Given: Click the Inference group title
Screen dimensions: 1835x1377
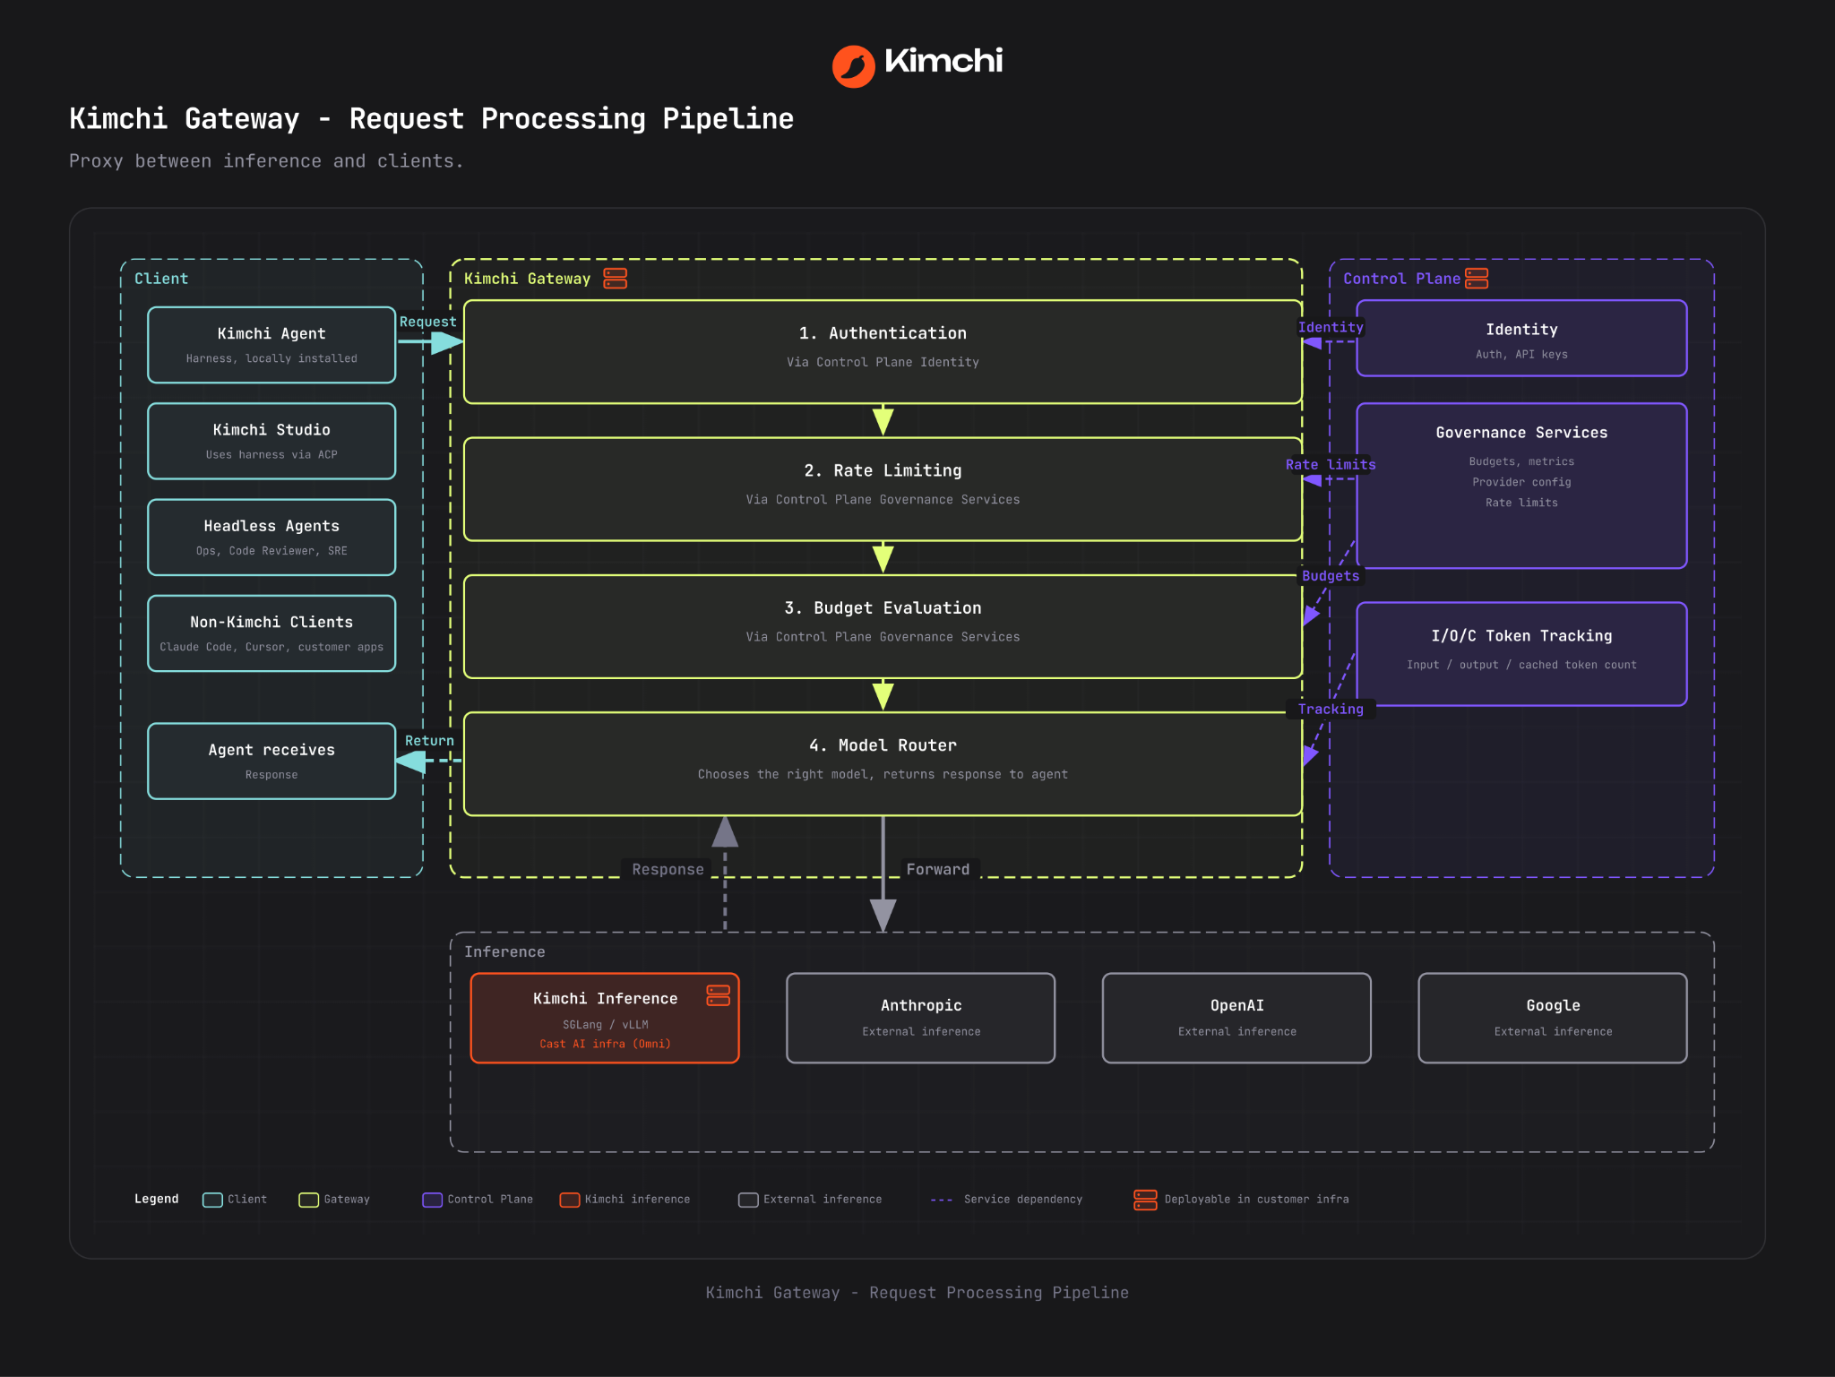Looking at the screenshot, I should (x=504, y=952).
